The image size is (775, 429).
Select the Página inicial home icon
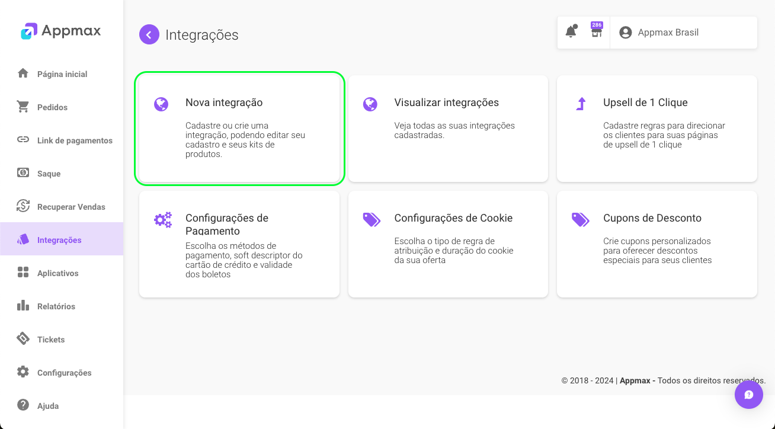pyautogui.click(x=23, y=73)
